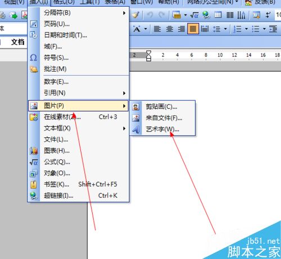
Task: Click the distributed alignment icon
Action: (x=205, y=29)
